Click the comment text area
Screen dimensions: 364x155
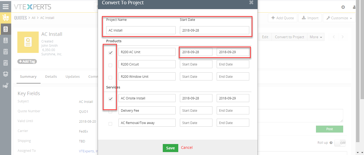click(300, 116)
